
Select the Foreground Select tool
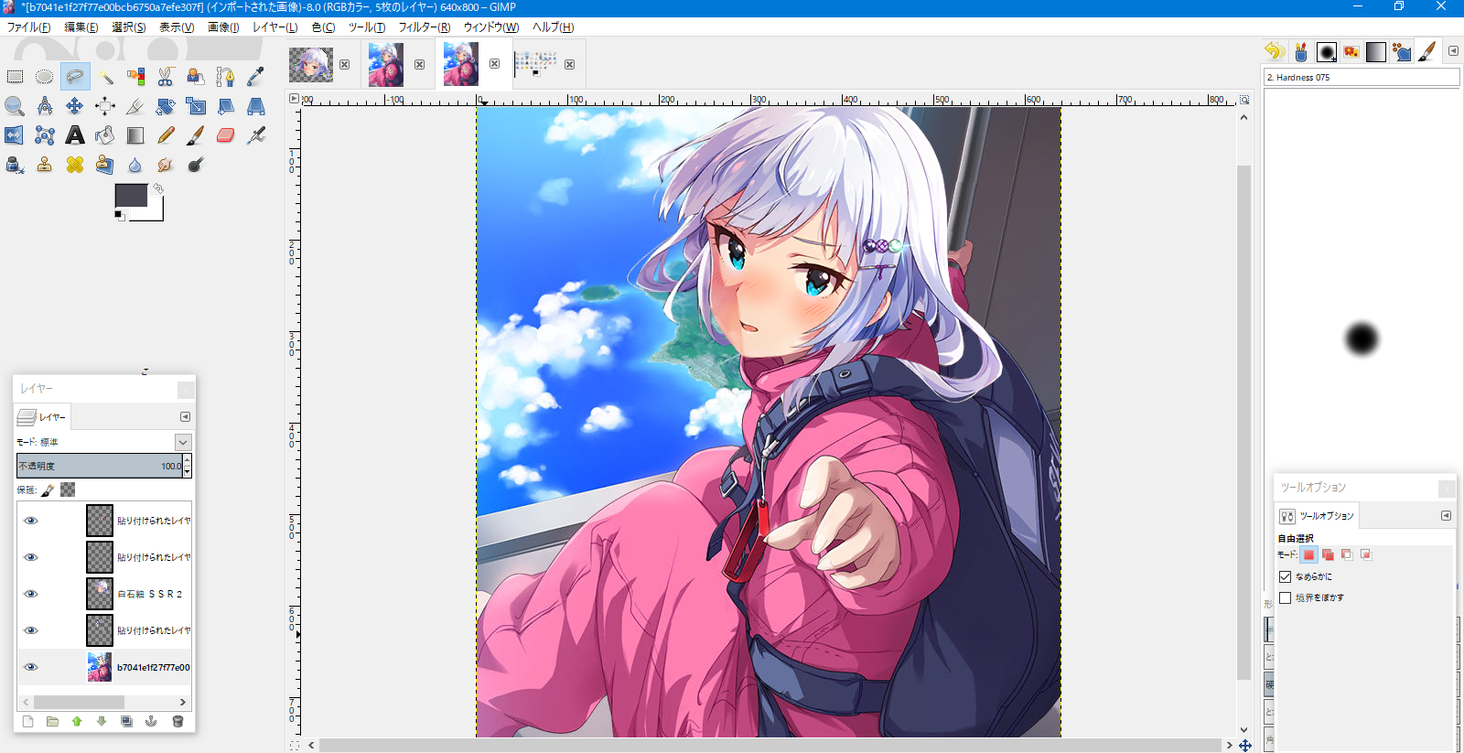pyautogui.click(x=196, y=77)
